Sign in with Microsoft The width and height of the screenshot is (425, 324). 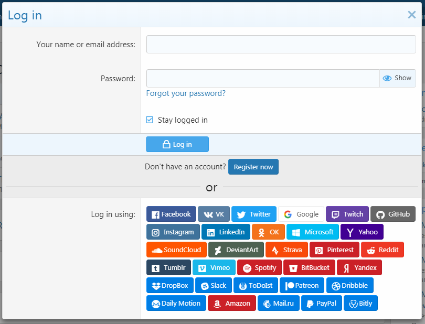pyautogui.click(x=313, y=232)
